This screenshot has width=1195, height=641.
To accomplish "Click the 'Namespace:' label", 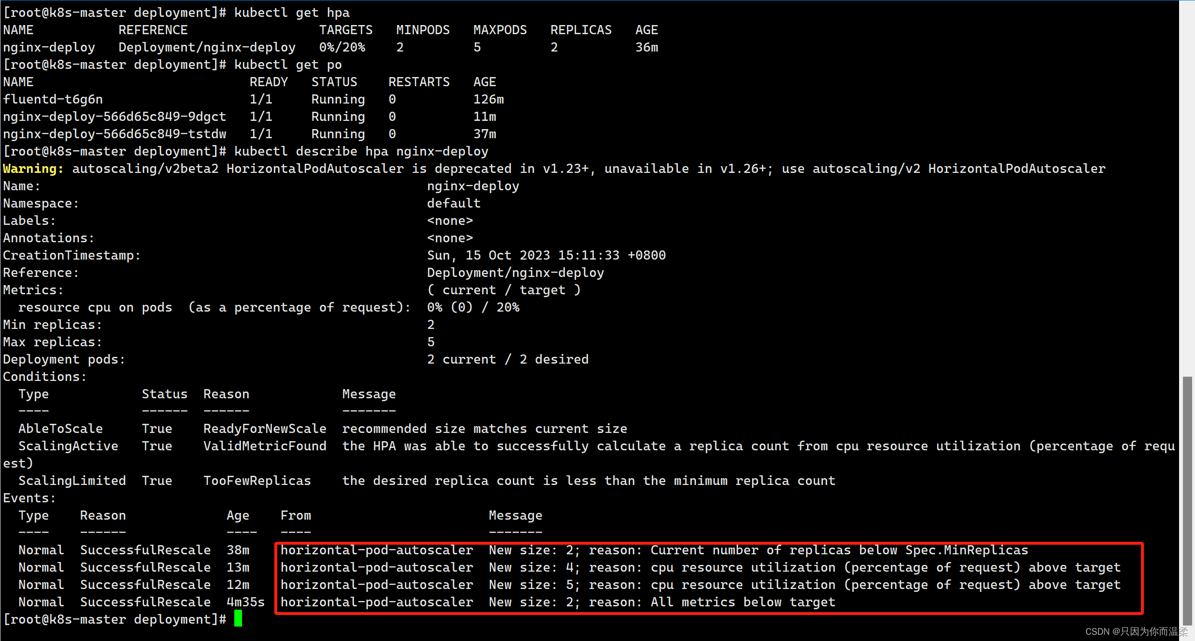I will 41,203.
